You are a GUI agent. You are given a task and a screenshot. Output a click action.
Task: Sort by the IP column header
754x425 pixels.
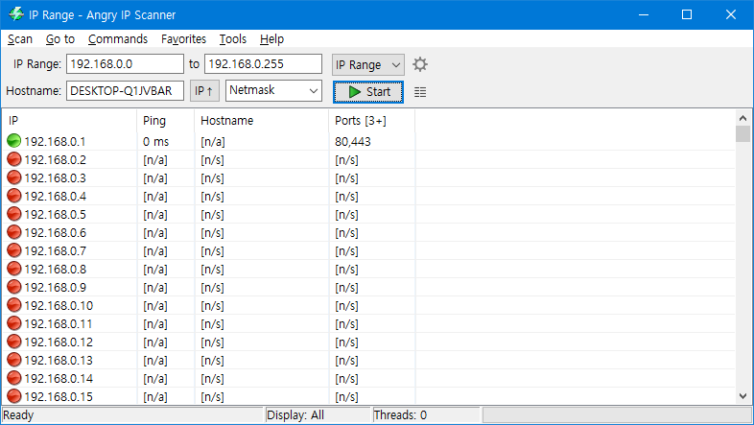[70, 121]
